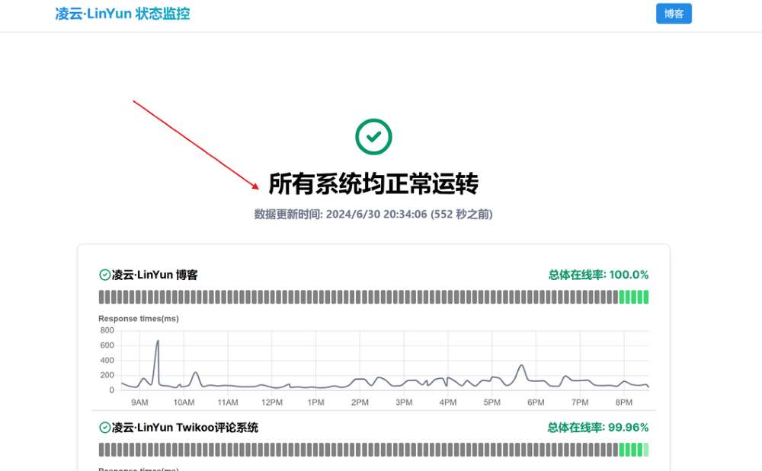Click rightmost green uptime bar of 凌云·LinYun 博客
This screenshot has width=762, height=471.
[x=645, y=297]
